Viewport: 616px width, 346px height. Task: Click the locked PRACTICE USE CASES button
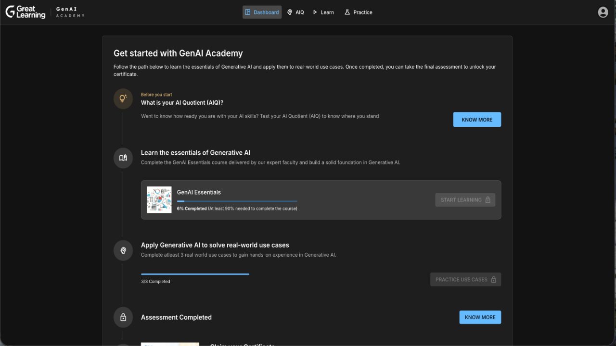coord(465,279)
